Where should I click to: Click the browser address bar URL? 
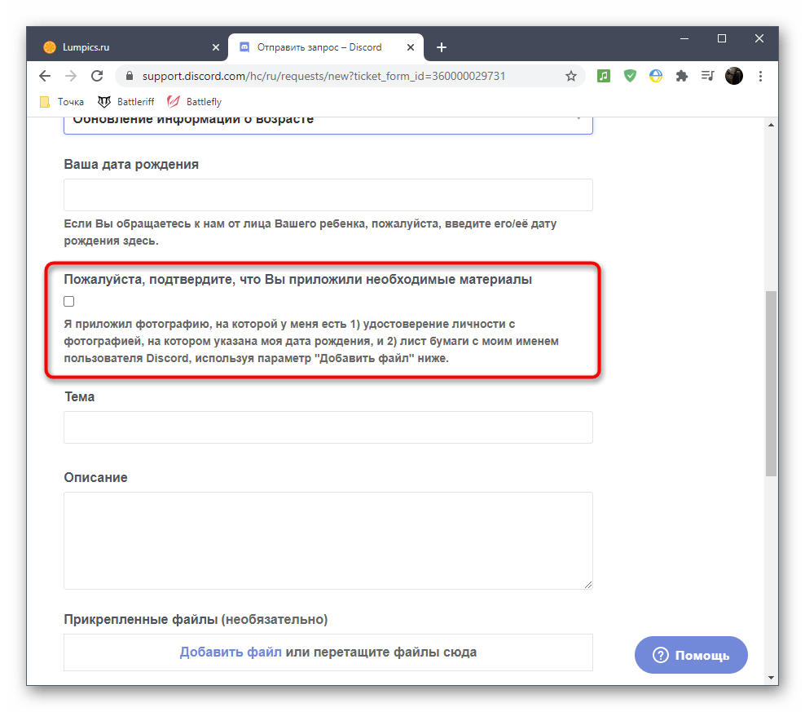pyautogui.click(x=323, y=76)
